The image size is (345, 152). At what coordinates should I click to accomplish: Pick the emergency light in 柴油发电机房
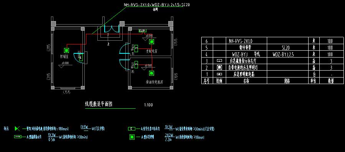pyautogui.click(x=151, y=73)
